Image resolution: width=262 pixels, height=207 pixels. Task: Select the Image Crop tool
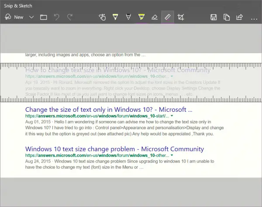181,17
